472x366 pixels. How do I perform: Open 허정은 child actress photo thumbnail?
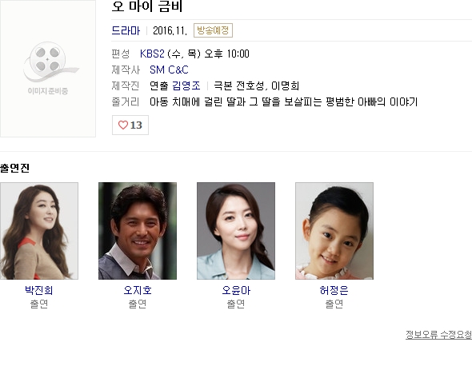click(x=334, y=231)
